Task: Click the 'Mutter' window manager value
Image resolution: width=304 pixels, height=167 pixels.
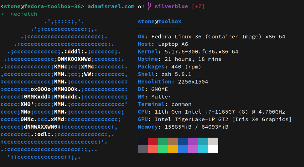Action: point(161,97)
